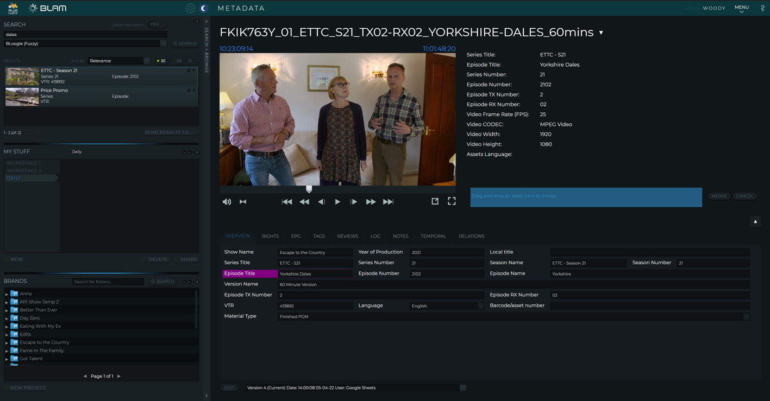The height and width of the screenshot is (401, 770).
Task: Click the New Project button
Action: click(26, 388)
